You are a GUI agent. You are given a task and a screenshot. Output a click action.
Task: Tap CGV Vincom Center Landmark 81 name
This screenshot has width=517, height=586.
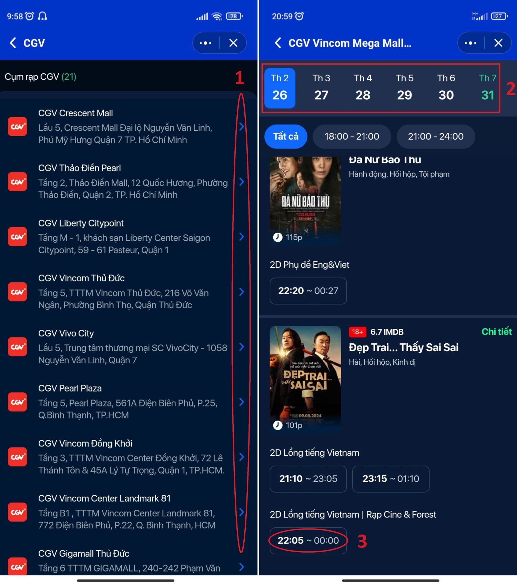[x=104, y=498]
